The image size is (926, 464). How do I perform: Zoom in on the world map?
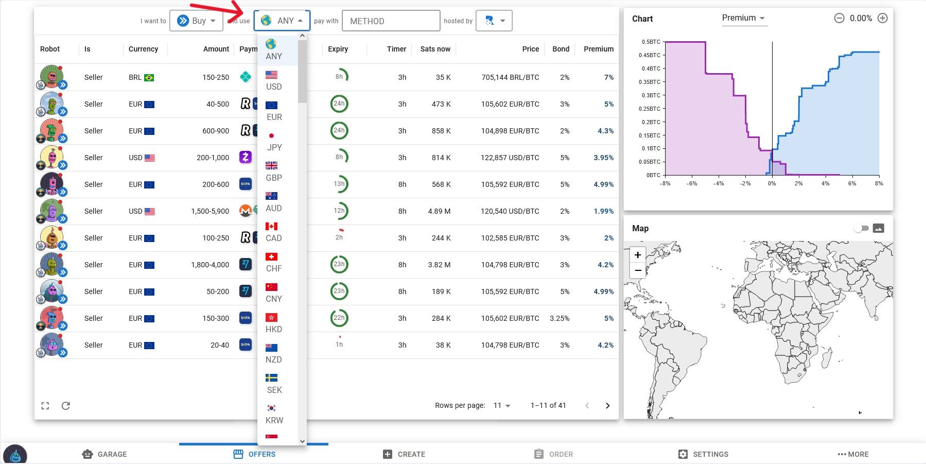638,254
